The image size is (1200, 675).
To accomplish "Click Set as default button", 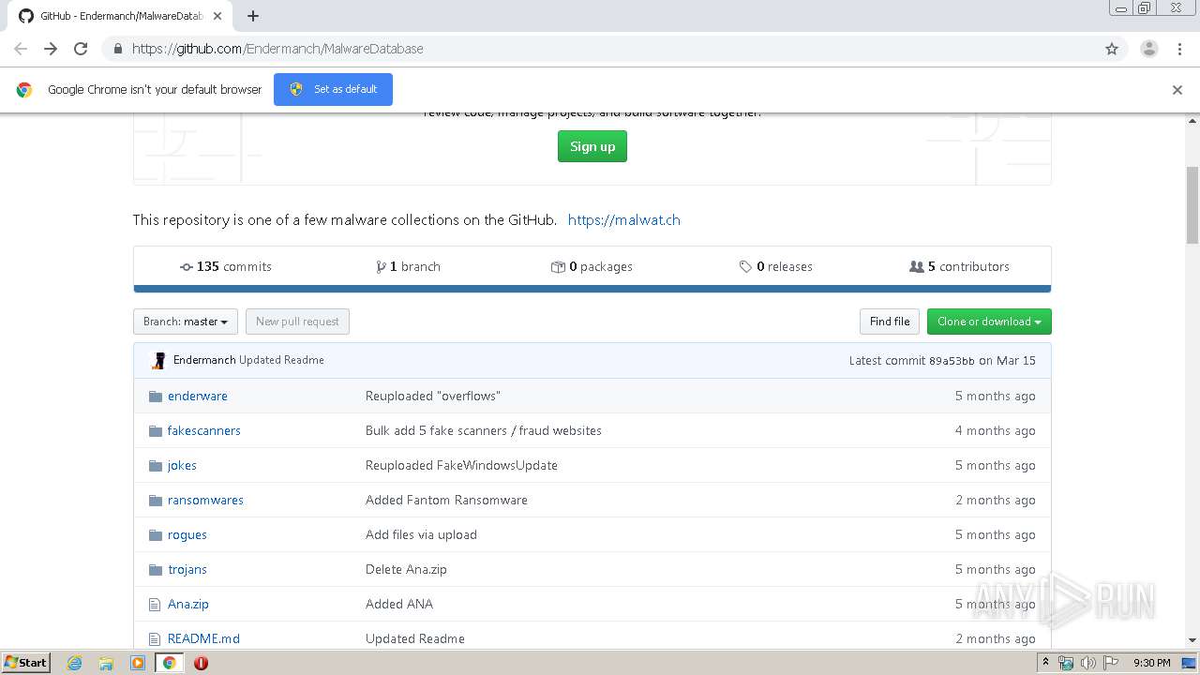I will point(333,89).
